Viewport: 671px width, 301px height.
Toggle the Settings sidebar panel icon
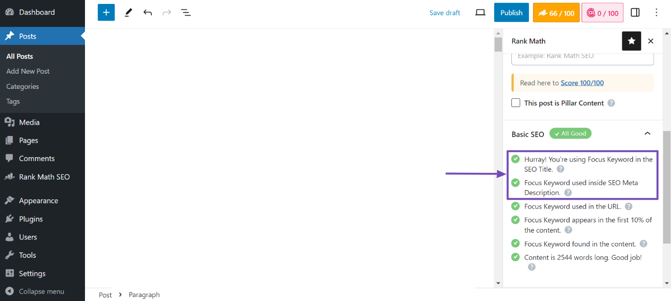[635, 13]
